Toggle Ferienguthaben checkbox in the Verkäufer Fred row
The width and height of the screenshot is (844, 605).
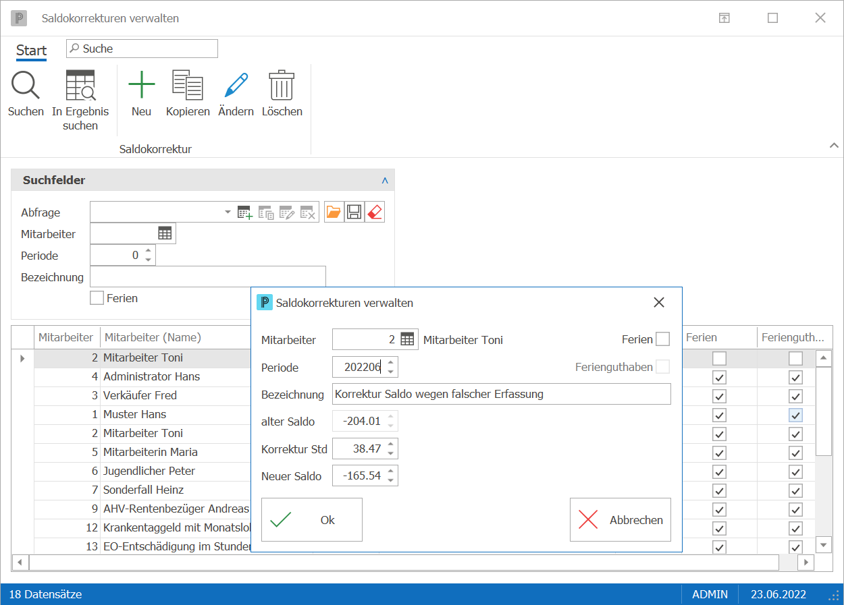(796, 396)
